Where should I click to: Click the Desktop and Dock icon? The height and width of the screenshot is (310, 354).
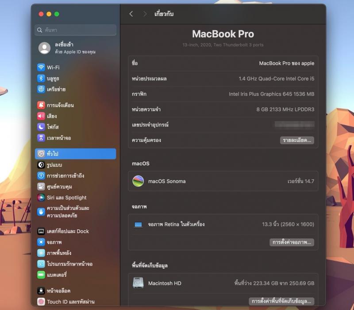(x=41, y=231)
